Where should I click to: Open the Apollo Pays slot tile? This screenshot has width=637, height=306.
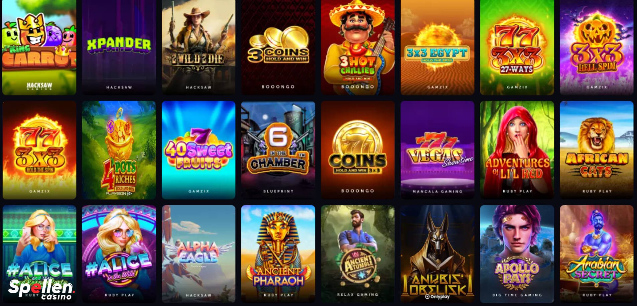pos(517,254)
